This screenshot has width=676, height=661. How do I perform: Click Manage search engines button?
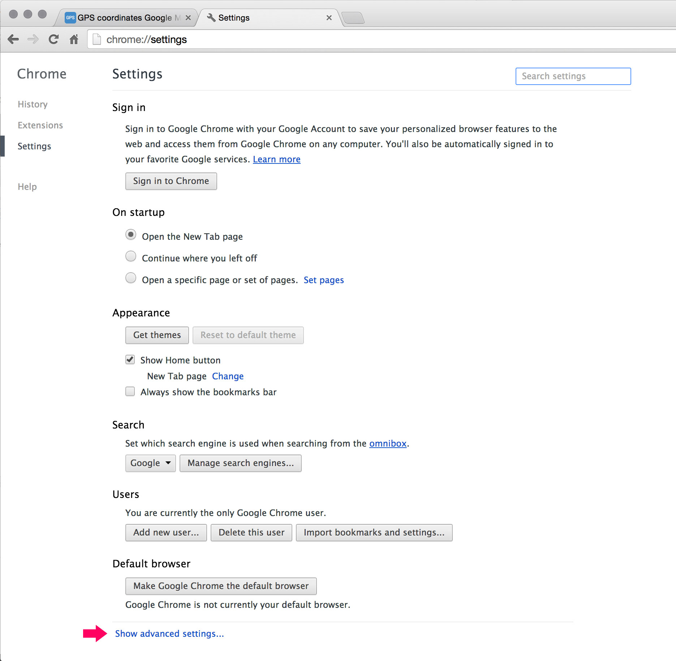tap(240, 463)
